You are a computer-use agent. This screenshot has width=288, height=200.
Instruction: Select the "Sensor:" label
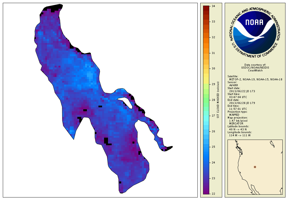click(232, 82)
